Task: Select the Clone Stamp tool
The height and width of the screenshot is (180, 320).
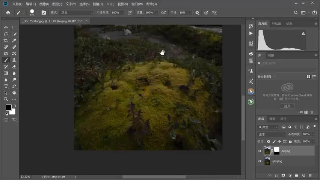Action: (x=14, y=60)
